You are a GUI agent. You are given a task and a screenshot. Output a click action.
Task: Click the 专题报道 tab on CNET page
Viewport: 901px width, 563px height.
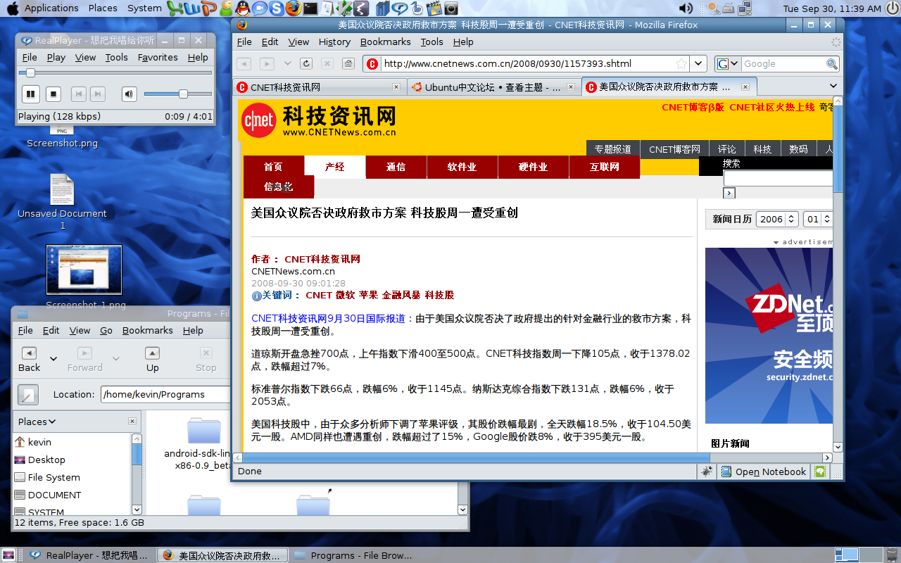coord(612,149)
